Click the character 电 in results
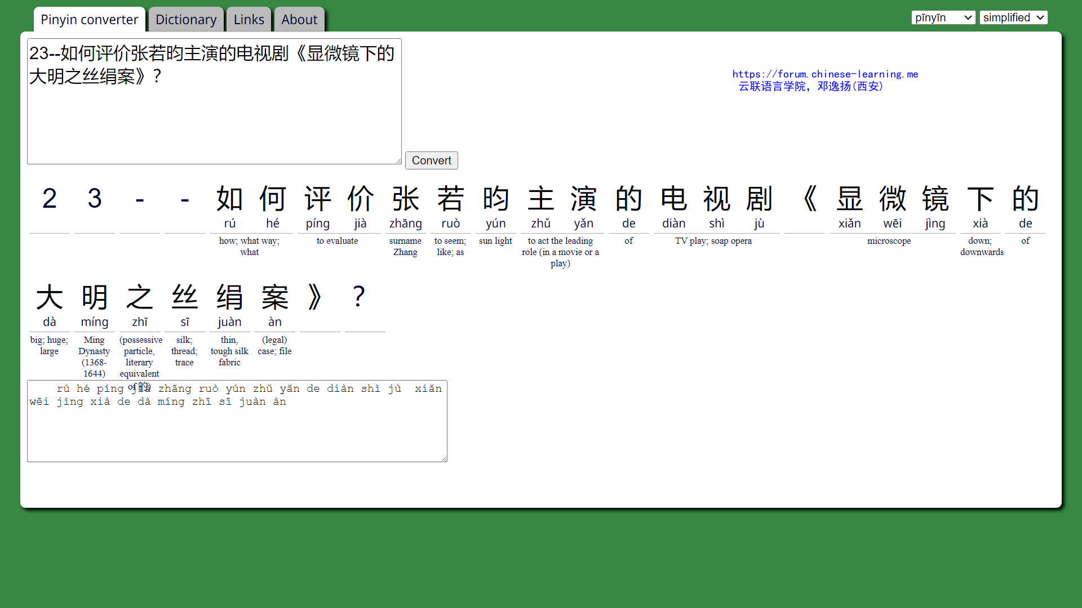 point(674,199)
